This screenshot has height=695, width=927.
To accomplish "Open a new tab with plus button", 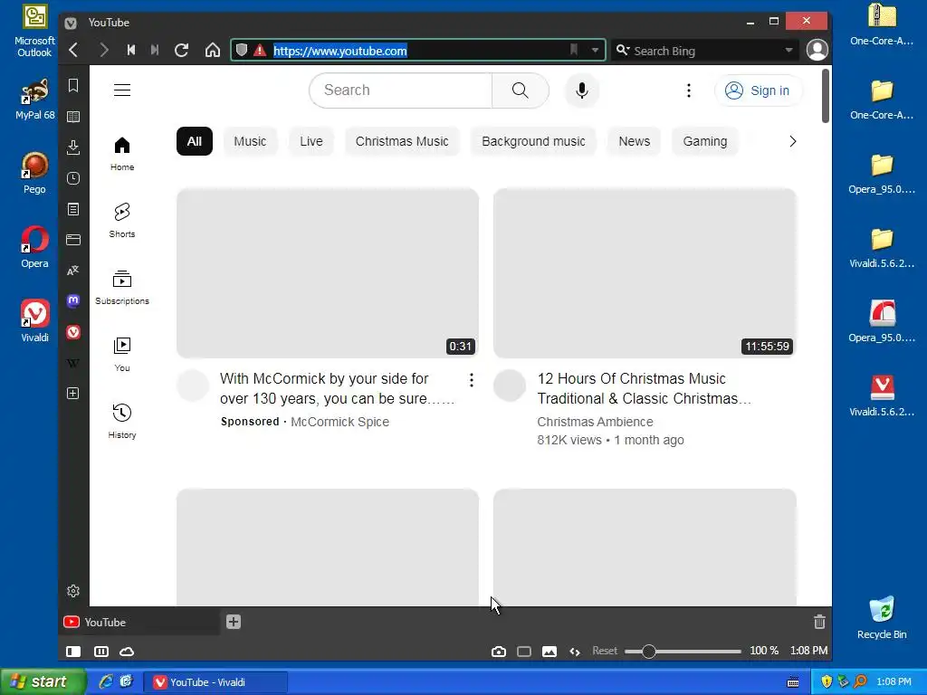I will [x=234, y=622].
